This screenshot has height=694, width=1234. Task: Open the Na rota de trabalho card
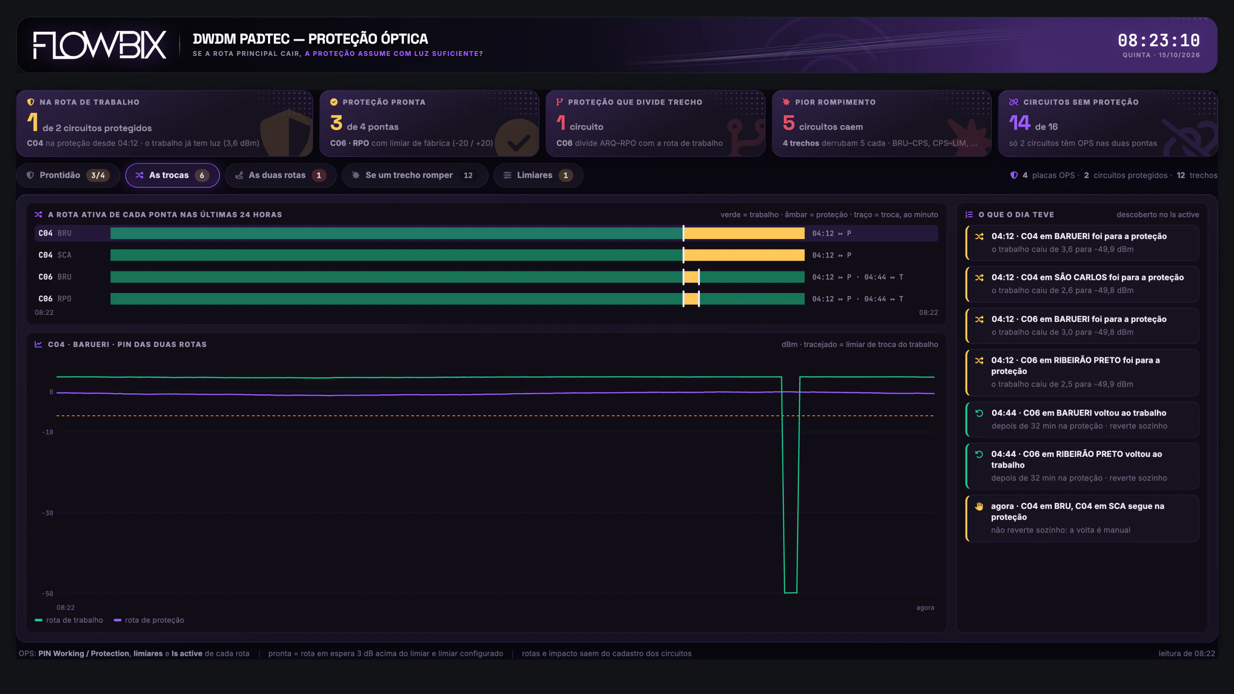[164, 123]
